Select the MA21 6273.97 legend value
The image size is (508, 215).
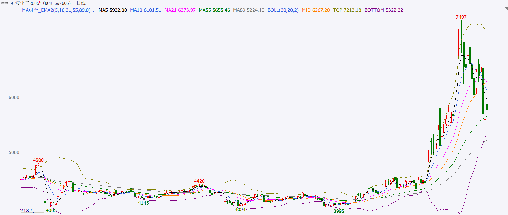coord(180,10)
